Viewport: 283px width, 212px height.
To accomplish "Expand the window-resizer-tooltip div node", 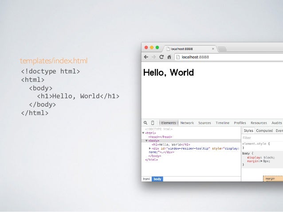I will pos(150,148).
